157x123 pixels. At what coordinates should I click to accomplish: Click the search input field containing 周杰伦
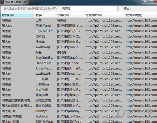[x=90, y=9]
